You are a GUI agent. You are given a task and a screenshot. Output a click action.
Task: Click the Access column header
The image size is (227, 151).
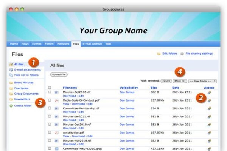pyautogui.click(x=209, y=88)
